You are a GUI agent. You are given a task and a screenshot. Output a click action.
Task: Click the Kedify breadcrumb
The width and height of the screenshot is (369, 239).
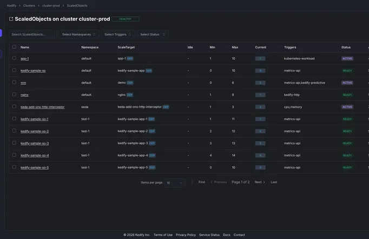coord(11,5)
